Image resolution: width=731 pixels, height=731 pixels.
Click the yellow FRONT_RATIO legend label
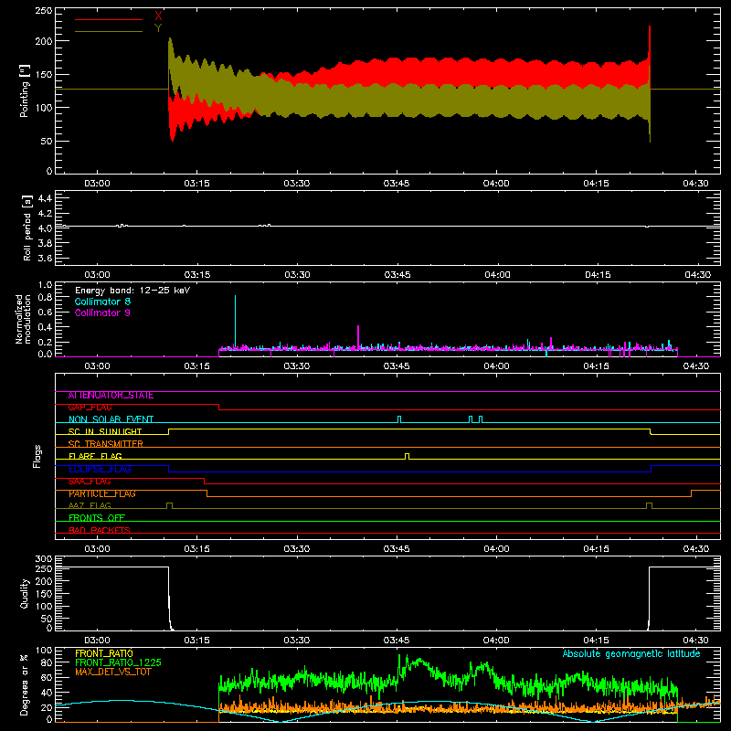(x=104, y=653)
